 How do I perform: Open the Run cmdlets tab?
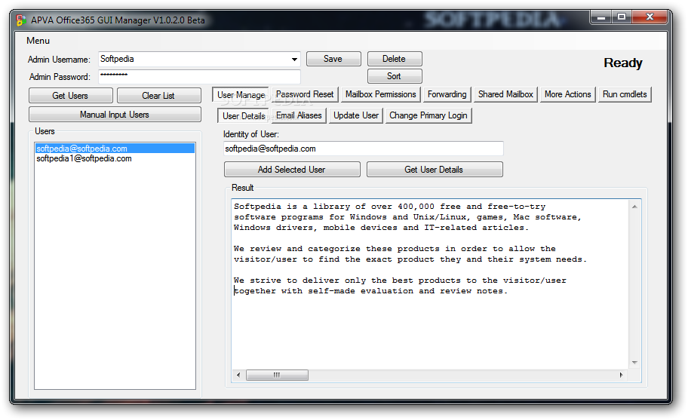[x=625, y=94]
